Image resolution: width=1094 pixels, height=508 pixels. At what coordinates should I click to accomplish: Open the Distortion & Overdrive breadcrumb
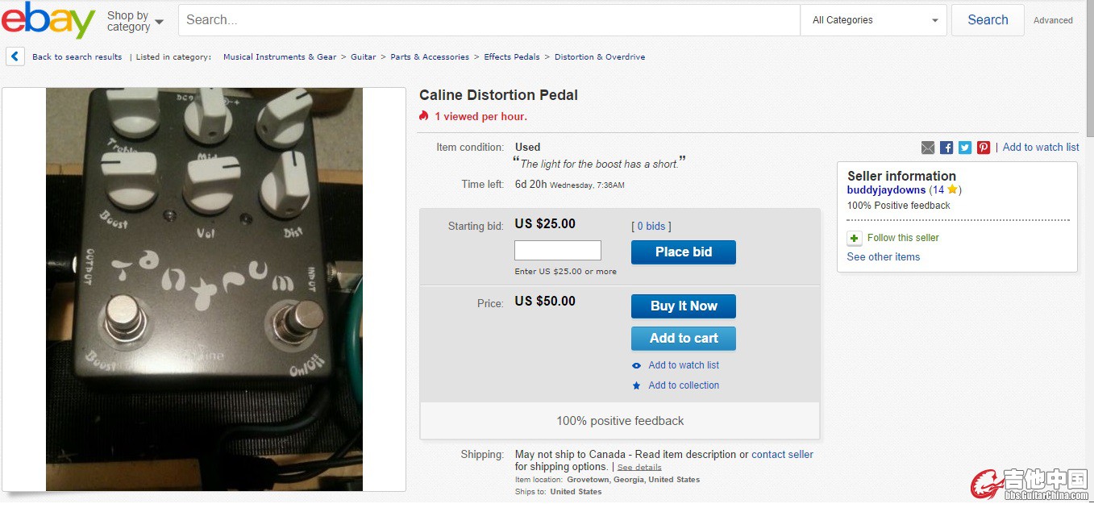[600, 57]
